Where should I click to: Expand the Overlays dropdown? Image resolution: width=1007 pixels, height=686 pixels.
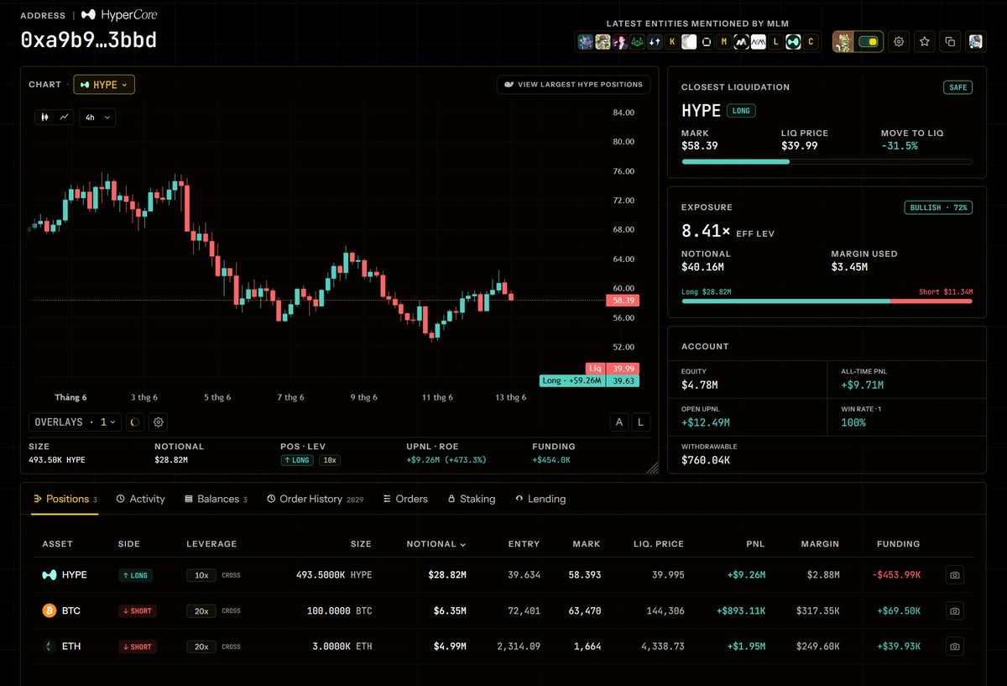pos(76,422)
